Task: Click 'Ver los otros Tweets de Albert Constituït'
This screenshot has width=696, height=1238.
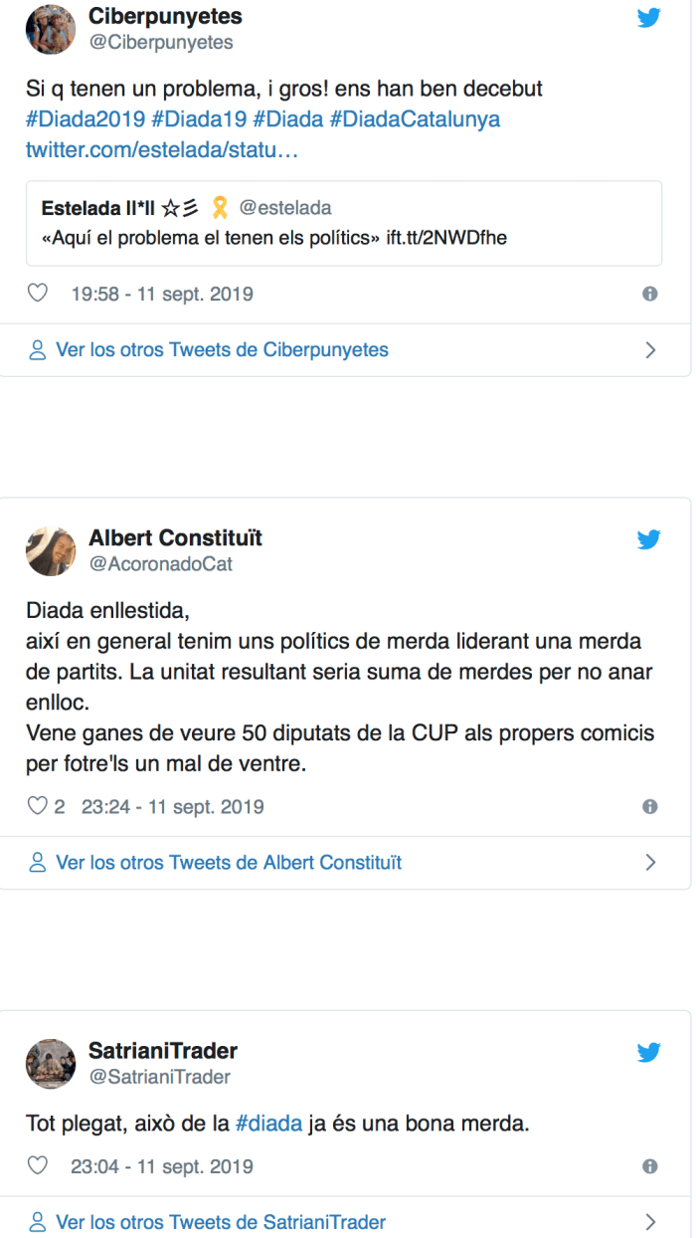Action: 229,862
